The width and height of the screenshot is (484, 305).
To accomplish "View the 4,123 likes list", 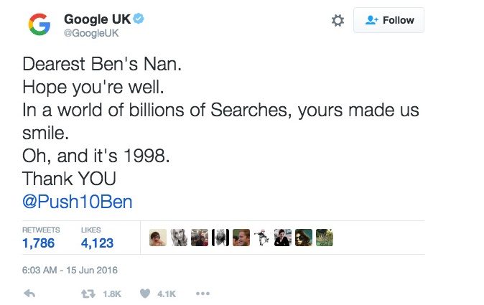I will point(97,243).
